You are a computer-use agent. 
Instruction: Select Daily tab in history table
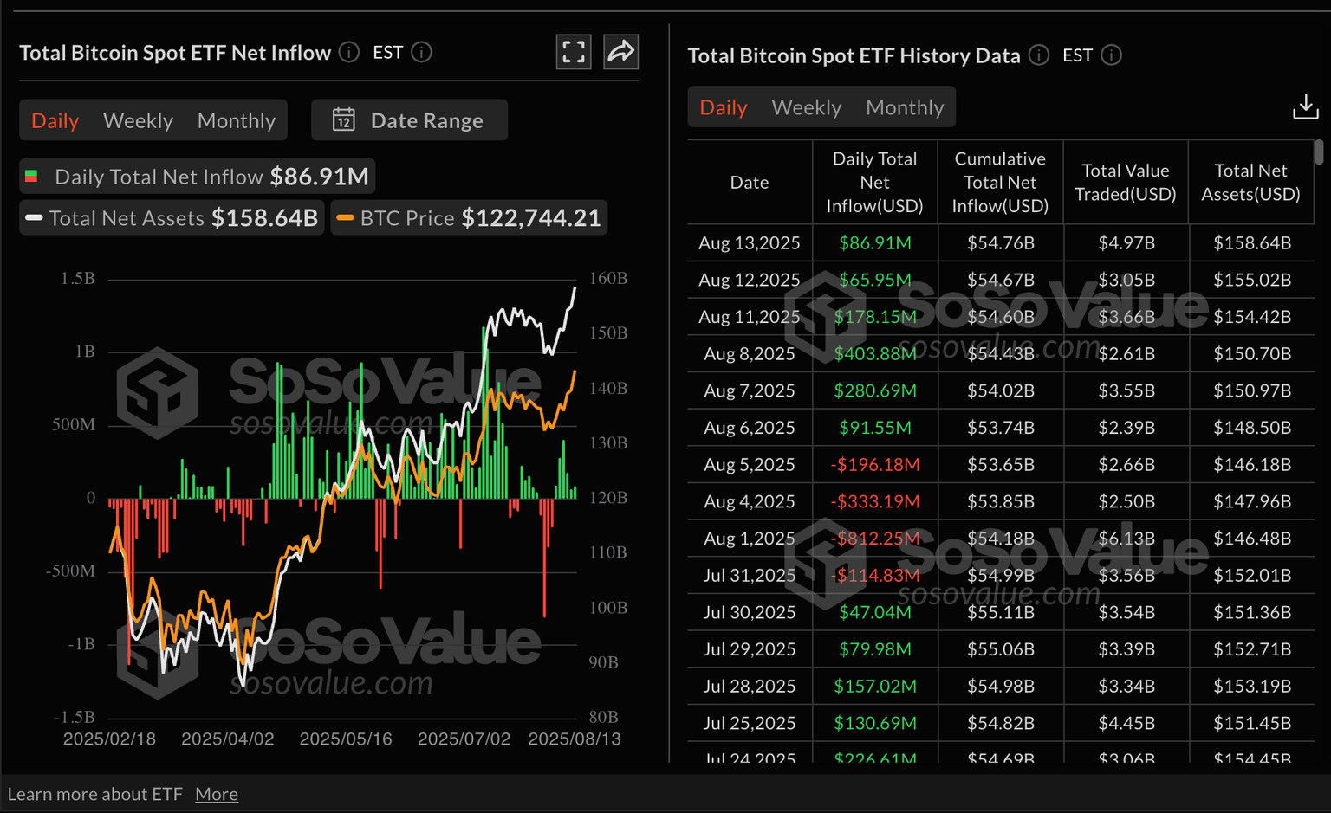pos(723,107)
